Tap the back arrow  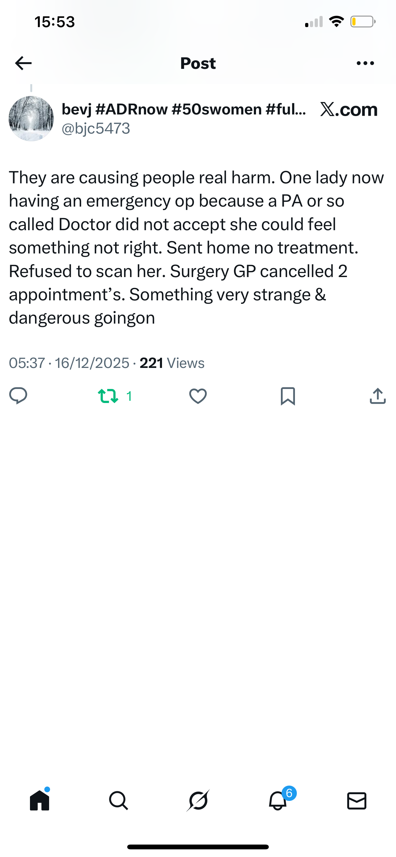pos(23,63)
